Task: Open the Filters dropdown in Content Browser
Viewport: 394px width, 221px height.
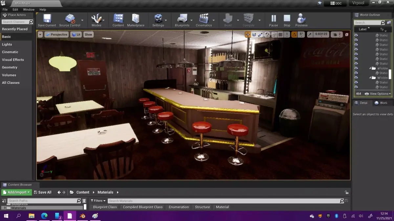Action: point(98,201)
